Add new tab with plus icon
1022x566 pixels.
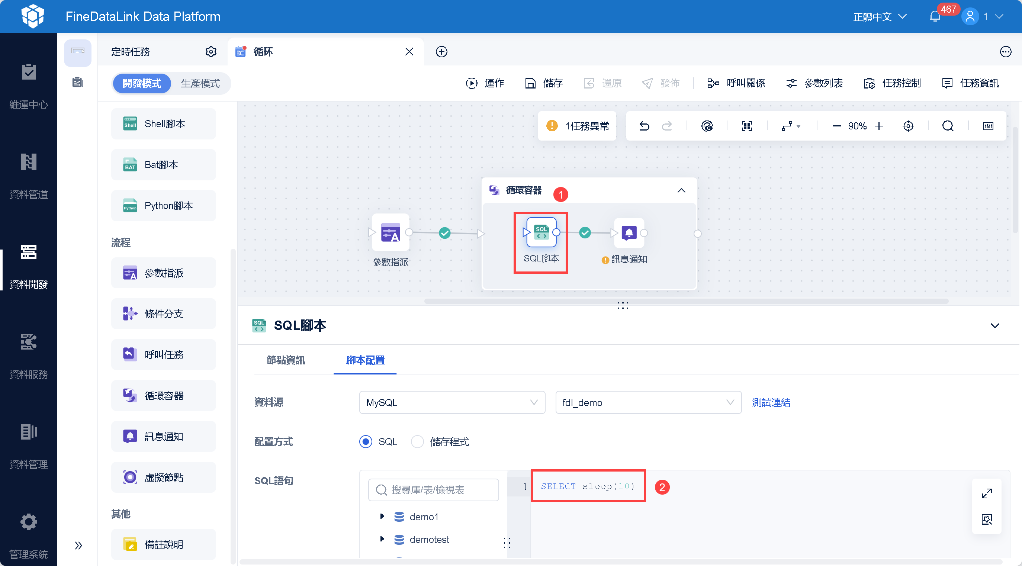pos(441,52)
